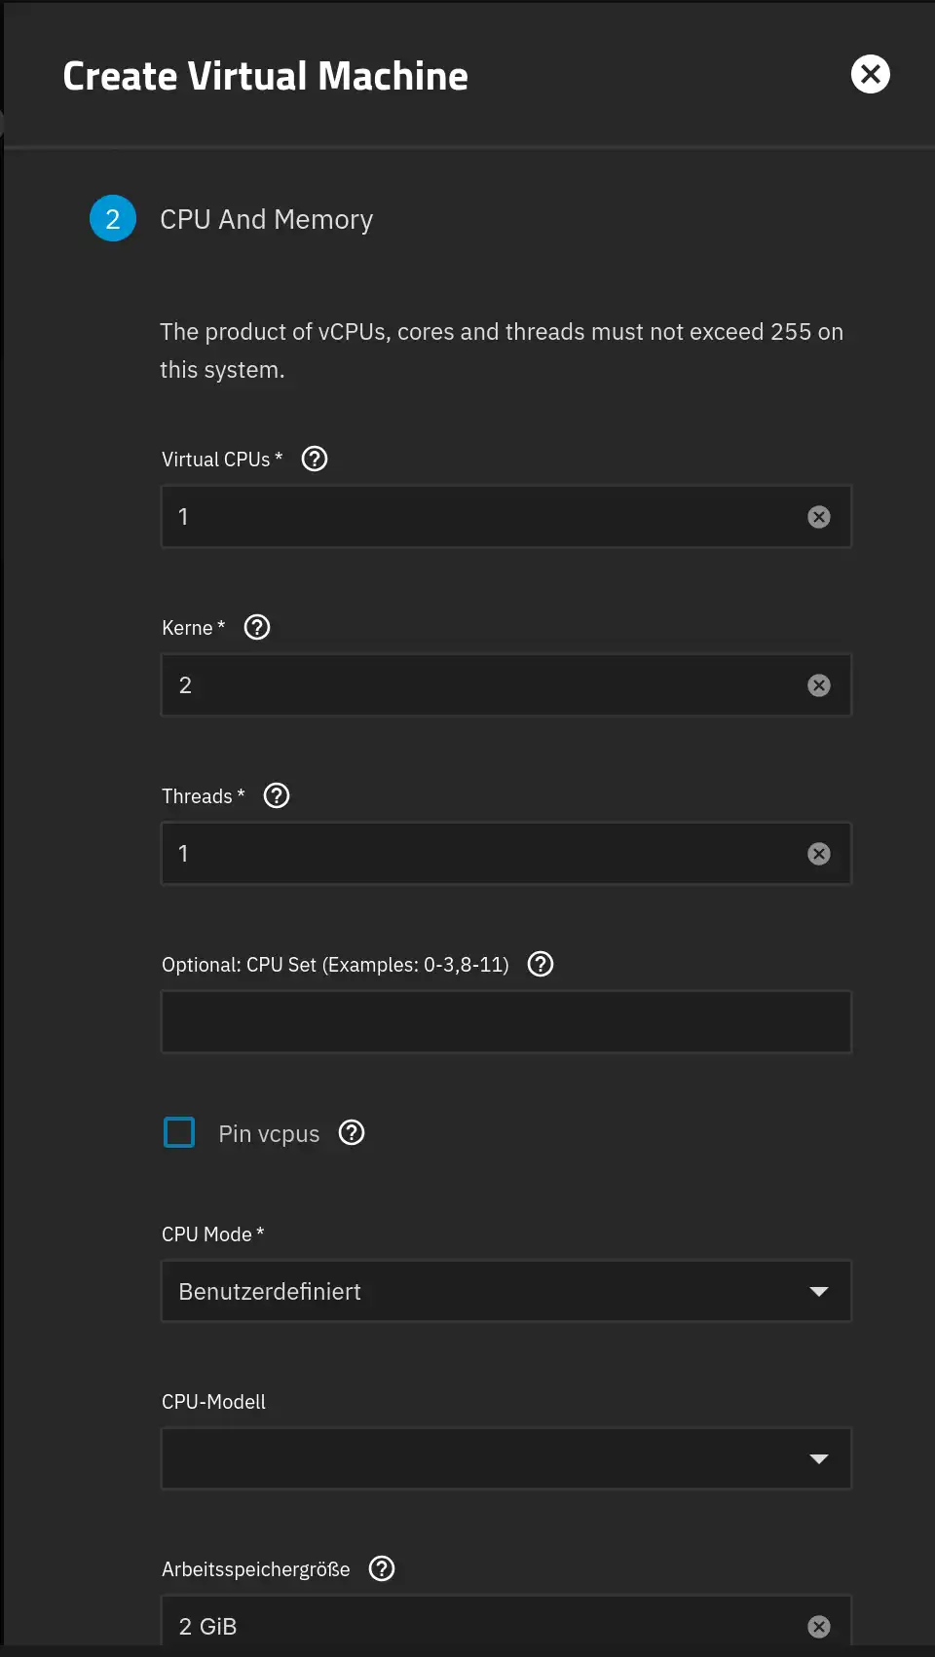The width and height of the screenshot is (935, 1657).
Task: Click the step number 2 circle
Action: pyautogui.click(x=113, y=218)
